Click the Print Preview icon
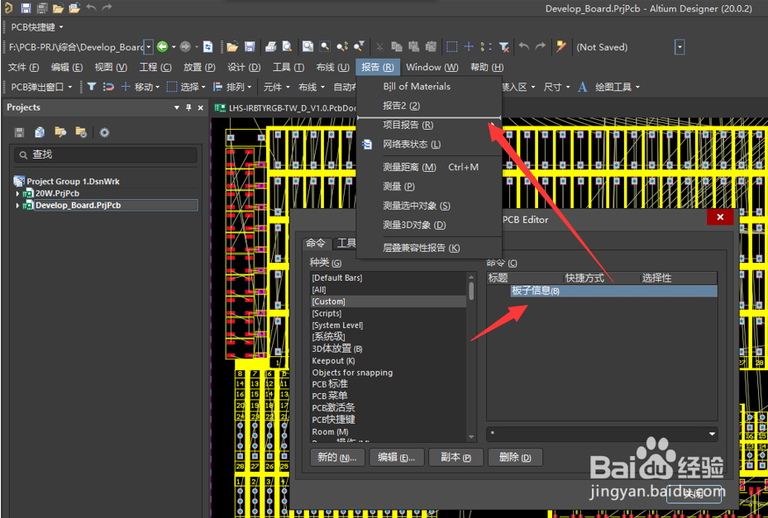The height and width of the screenshot is (518, 768). pyautogui.click(x=287, y=47)
